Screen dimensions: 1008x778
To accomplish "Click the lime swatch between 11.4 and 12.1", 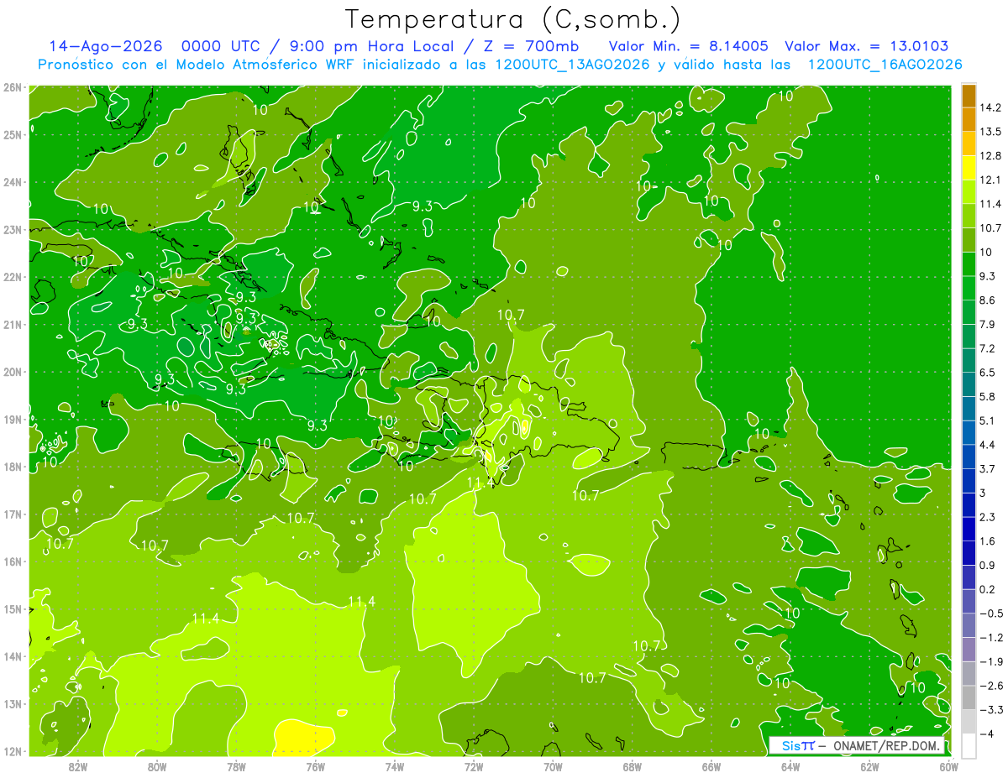I will 969,192.
